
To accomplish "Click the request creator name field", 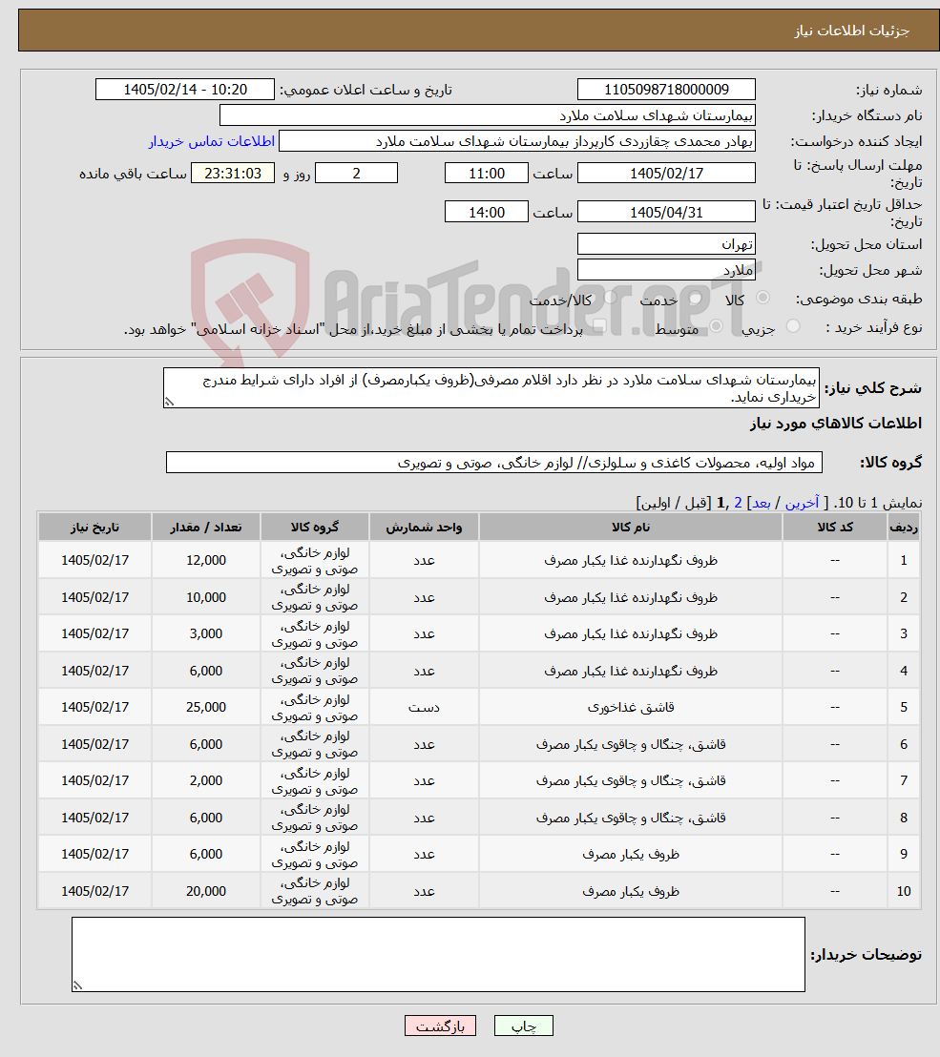I will tap(517, 141).
